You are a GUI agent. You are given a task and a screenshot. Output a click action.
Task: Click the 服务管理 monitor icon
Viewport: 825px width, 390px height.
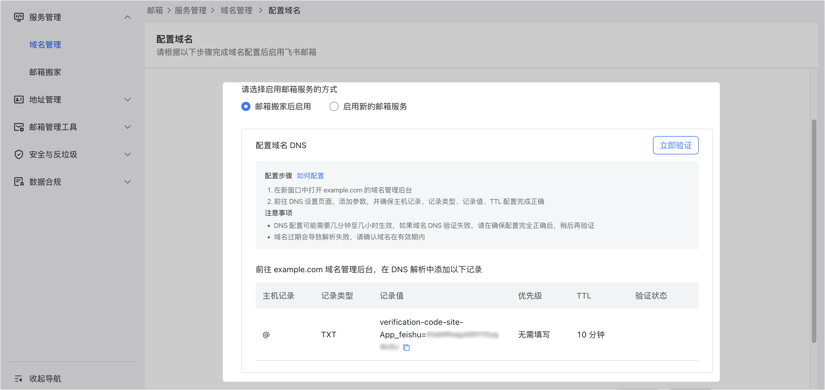point(19,17)
